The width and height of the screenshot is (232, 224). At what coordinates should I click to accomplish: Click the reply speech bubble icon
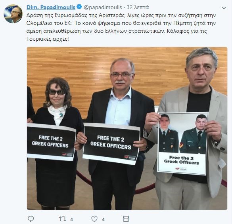tap(31, 219)
